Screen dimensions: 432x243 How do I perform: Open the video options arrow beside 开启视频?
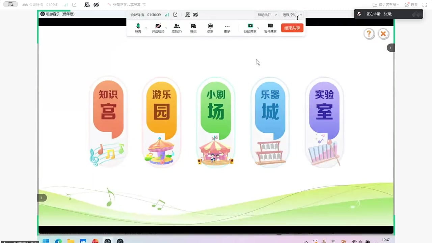[x=166, y=28]
